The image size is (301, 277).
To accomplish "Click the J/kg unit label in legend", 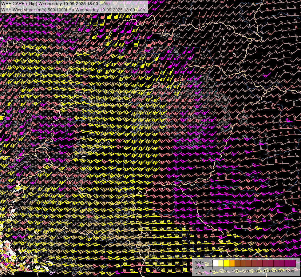I will coord(199,272).
